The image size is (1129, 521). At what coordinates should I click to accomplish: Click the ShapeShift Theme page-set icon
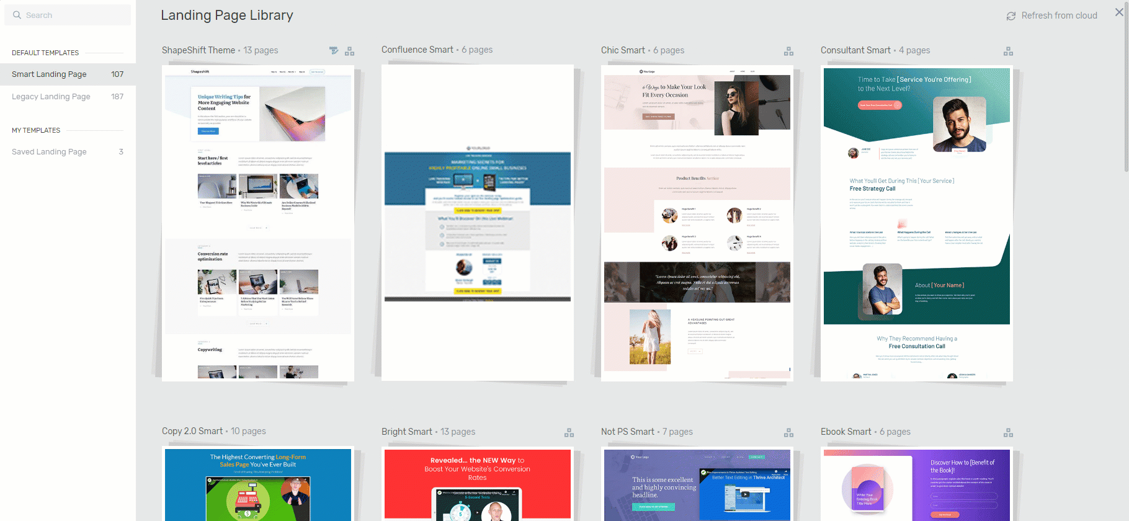coord(350,51)
